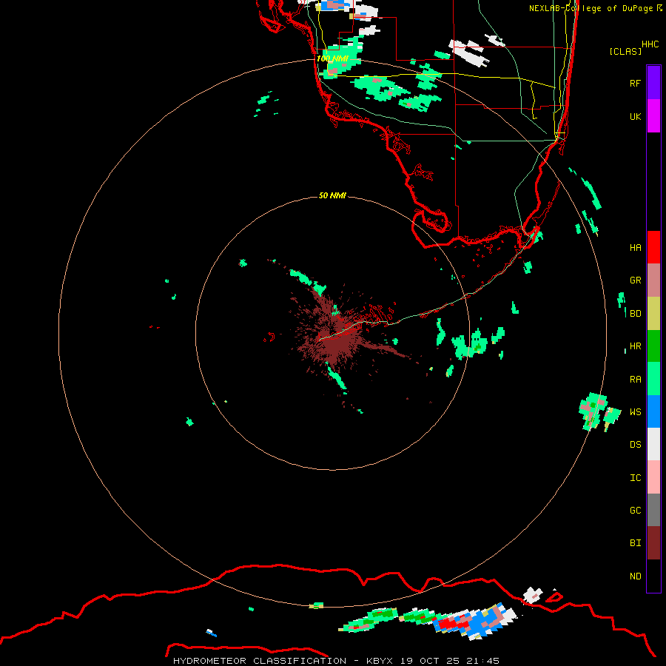Click the 'ND' legend label
The height and width of the screenshot is (666, 666).
[635, 576]
